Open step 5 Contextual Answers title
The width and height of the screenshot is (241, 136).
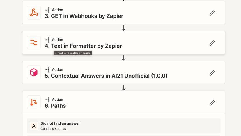pos(106,76)
